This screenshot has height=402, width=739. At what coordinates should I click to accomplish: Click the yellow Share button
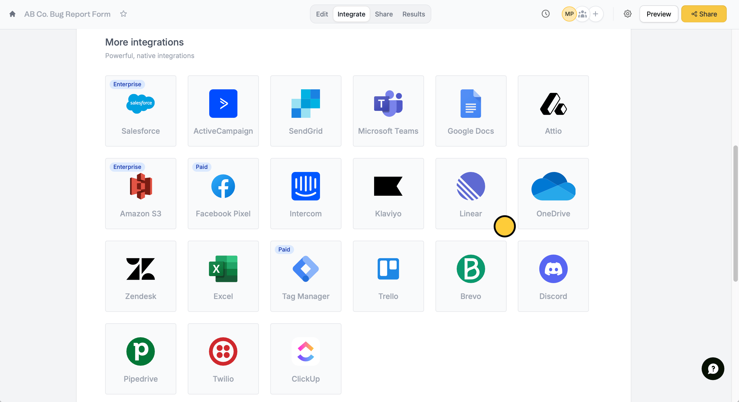pos(704,14)
